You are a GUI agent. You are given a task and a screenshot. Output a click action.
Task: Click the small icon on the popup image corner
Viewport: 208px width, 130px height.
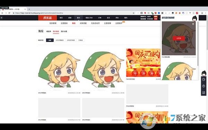click(193, 24)
